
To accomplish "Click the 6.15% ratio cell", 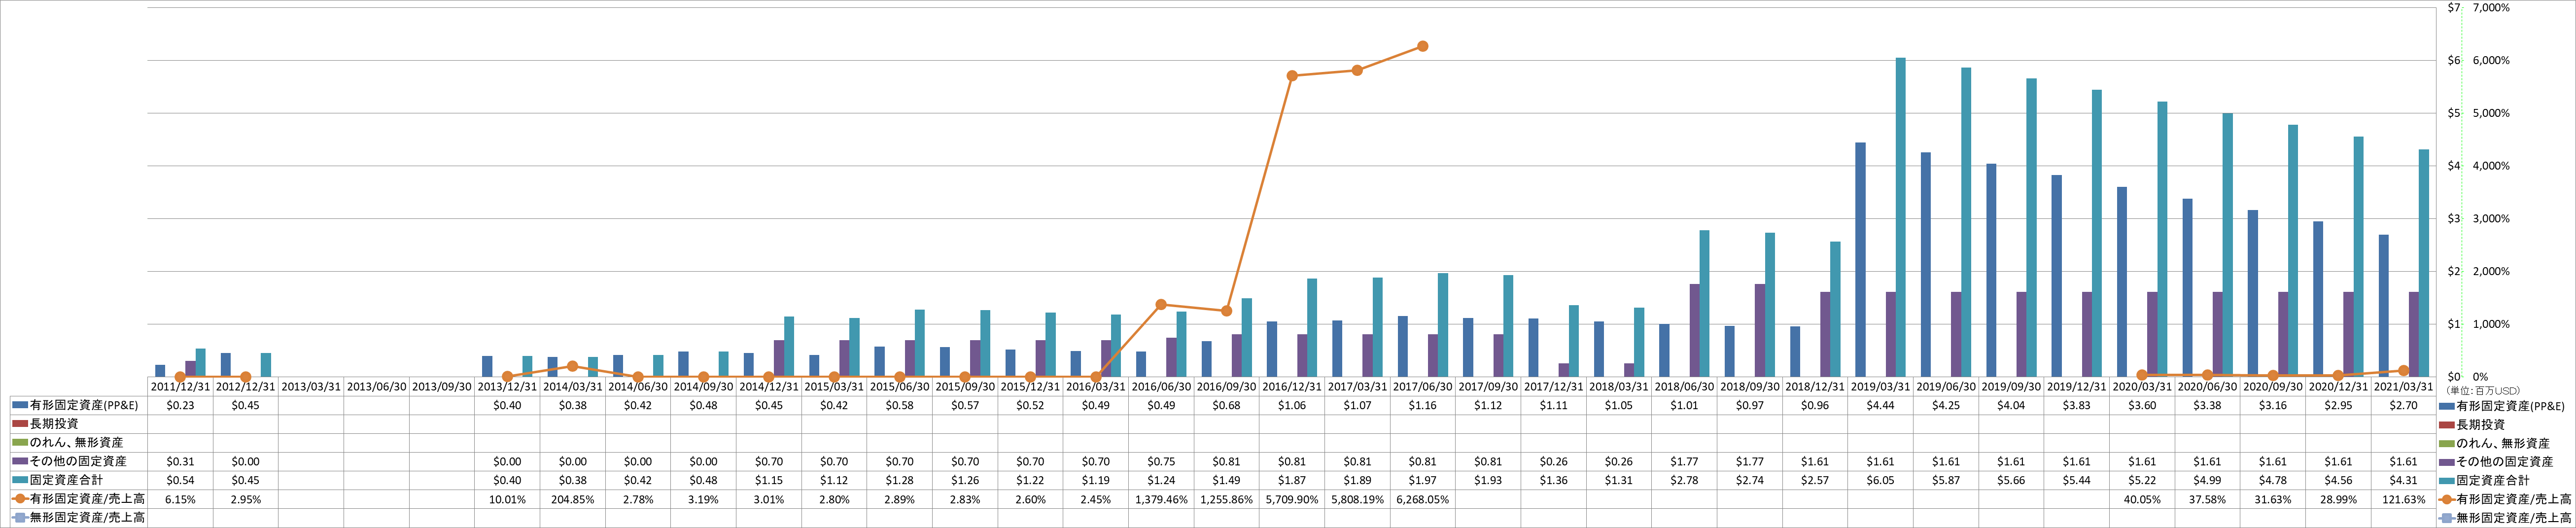I will point(180,499).
